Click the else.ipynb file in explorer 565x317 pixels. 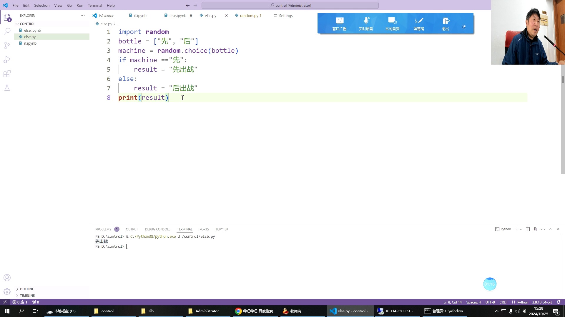[x=32, y=30]
